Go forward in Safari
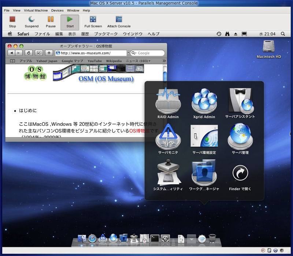The width and height of the screenshot is (293, 256). [19, 53]
